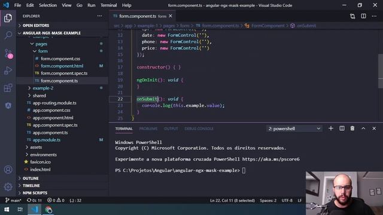This screenshot has width=383, height=215.
Task: Open the 2: powershell terminal dropdown
Action: click(294, 128)
